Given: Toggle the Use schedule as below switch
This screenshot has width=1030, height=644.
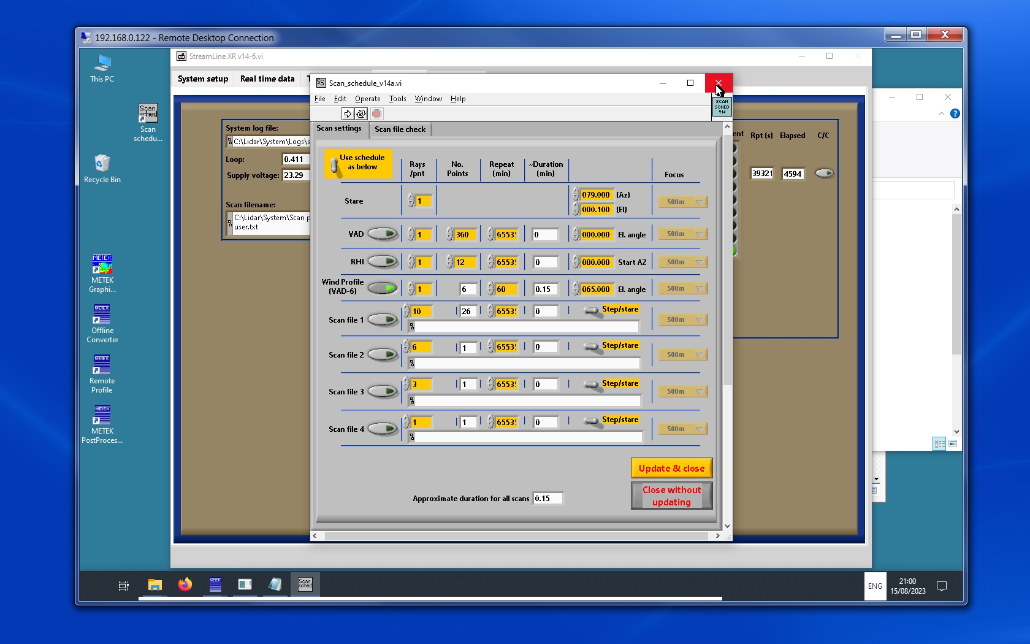Looking at the screenshot, I should (x=335, y=165).
